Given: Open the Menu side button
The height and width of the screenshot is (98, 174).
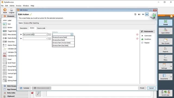Looking at the screenshot, I should coord(166,58).
